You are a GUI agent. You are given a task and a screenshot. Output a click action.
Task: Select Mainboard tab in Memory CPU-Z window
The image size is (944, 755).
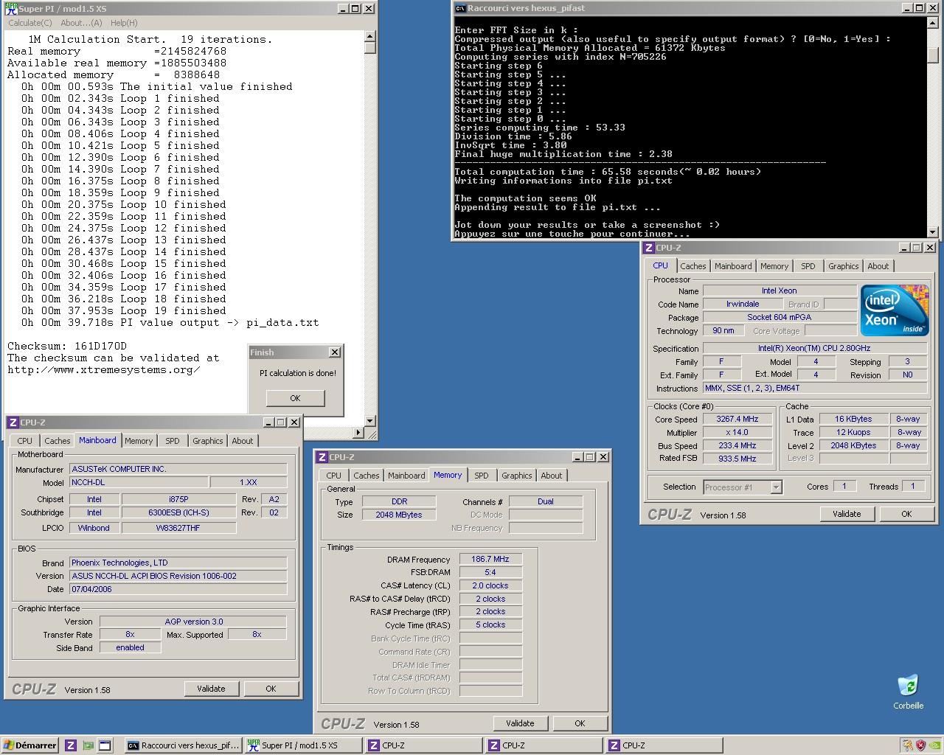tap(406, 476)
